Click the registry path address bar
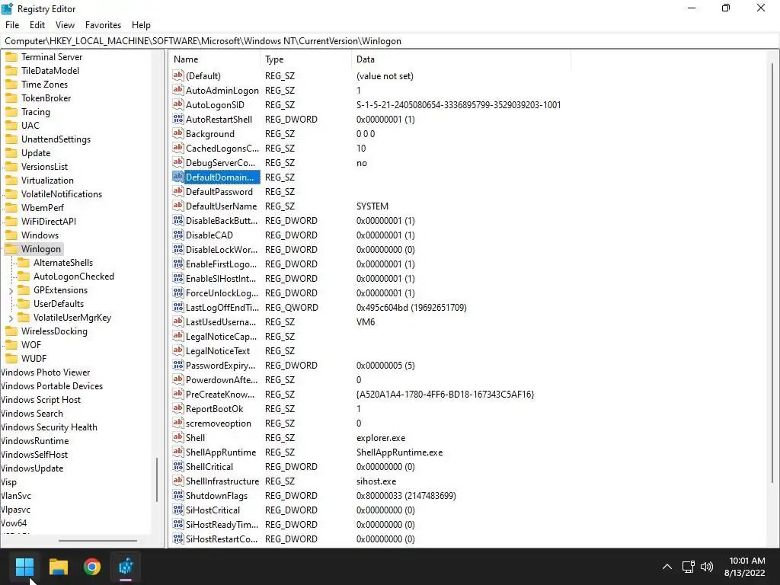Screen dimensions: 780x585 click(x=389, y=41)
